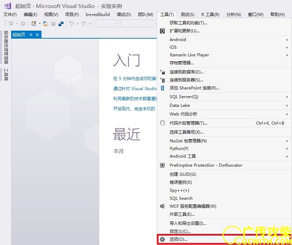Select 创建 GUID(G) menu entry
Screen dimensions: 292x245
coord(224,174)
